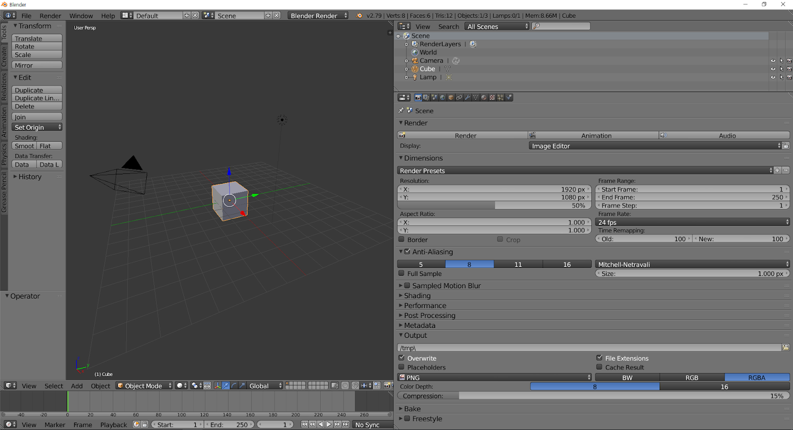Open the Render properties tab camera icon
The width and height of the screenshot is (793, 430).
point(418,98)
